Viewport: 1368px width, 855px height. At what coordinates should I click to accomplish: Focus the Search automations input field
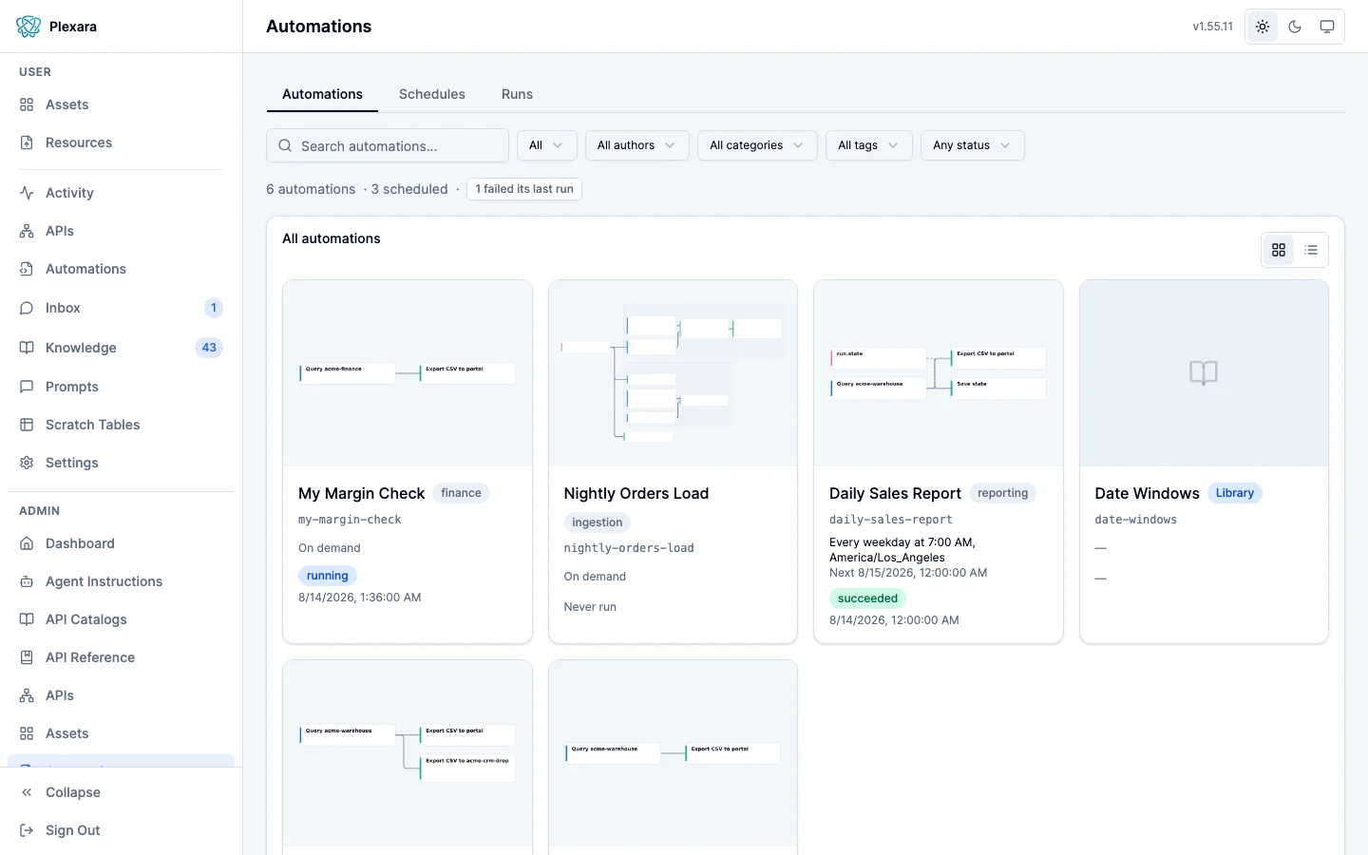pyautogui.click(x=388, y=146)
